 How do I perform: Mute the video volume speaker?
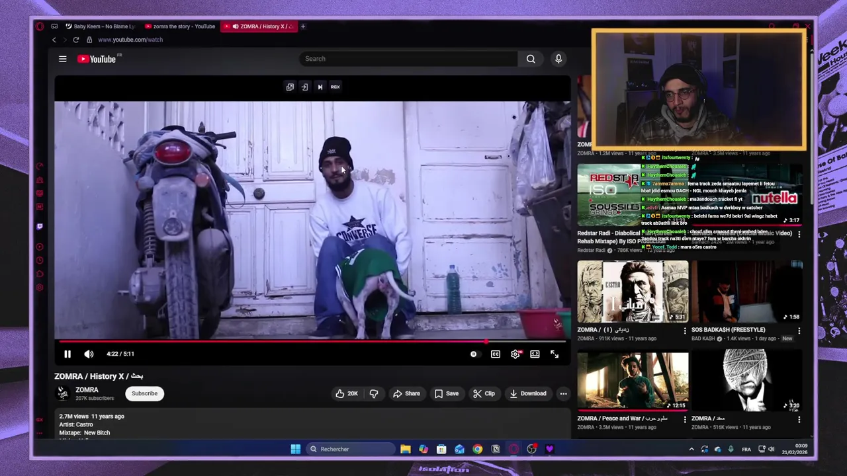pos(89,354)
